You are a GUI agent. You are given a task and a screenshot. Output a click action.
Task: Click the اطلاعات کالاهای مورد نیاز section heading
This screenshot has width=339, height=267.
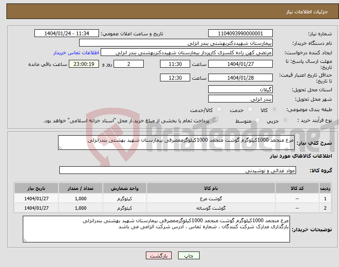point(301,156)
